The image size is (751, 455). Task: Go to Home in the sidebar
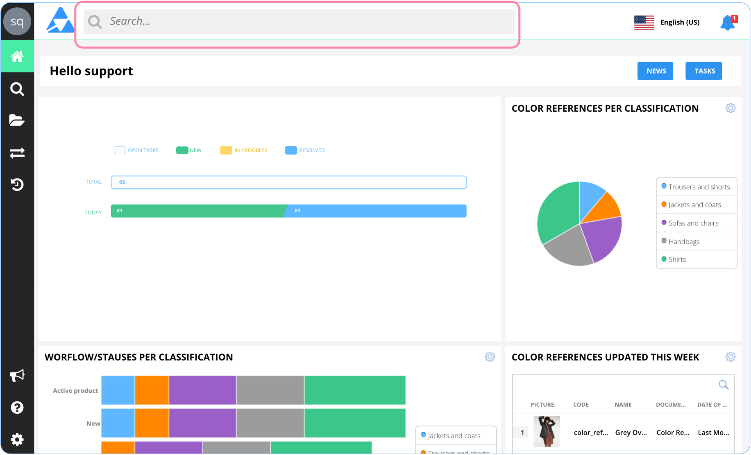[17, 56]
